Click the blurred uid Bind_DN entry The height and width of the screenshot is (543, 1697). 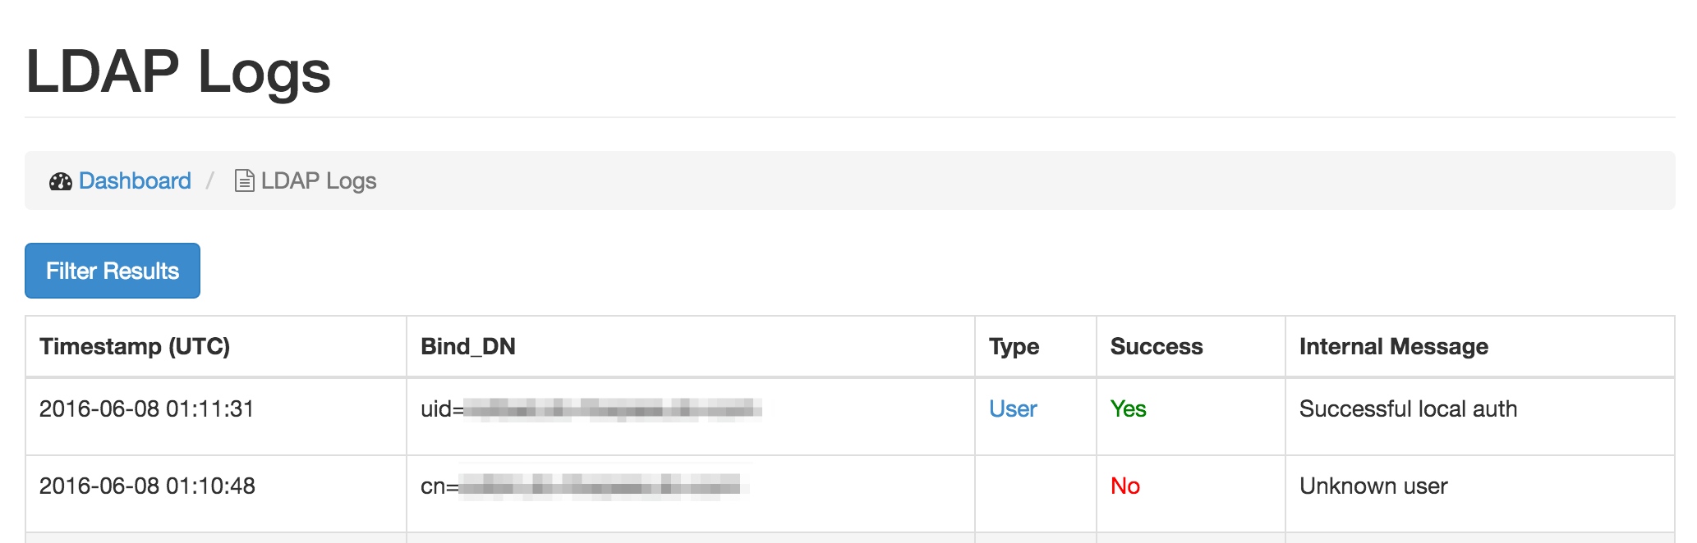591,408
